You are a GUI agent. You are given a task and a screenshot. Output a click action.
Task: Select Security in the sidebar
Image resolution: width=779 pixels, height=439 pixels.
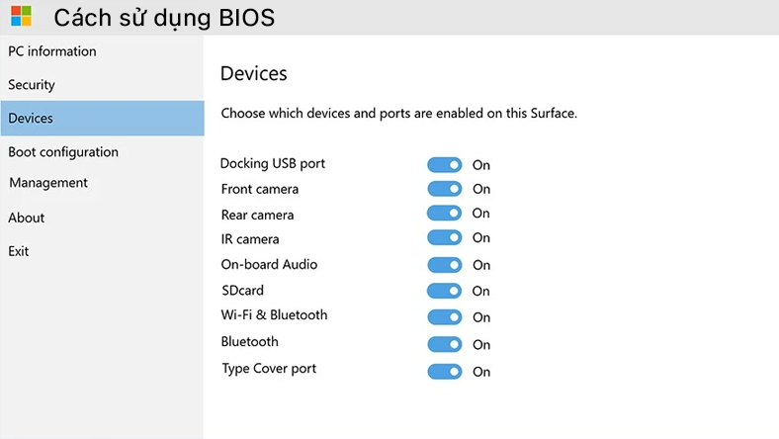point(32,85)
